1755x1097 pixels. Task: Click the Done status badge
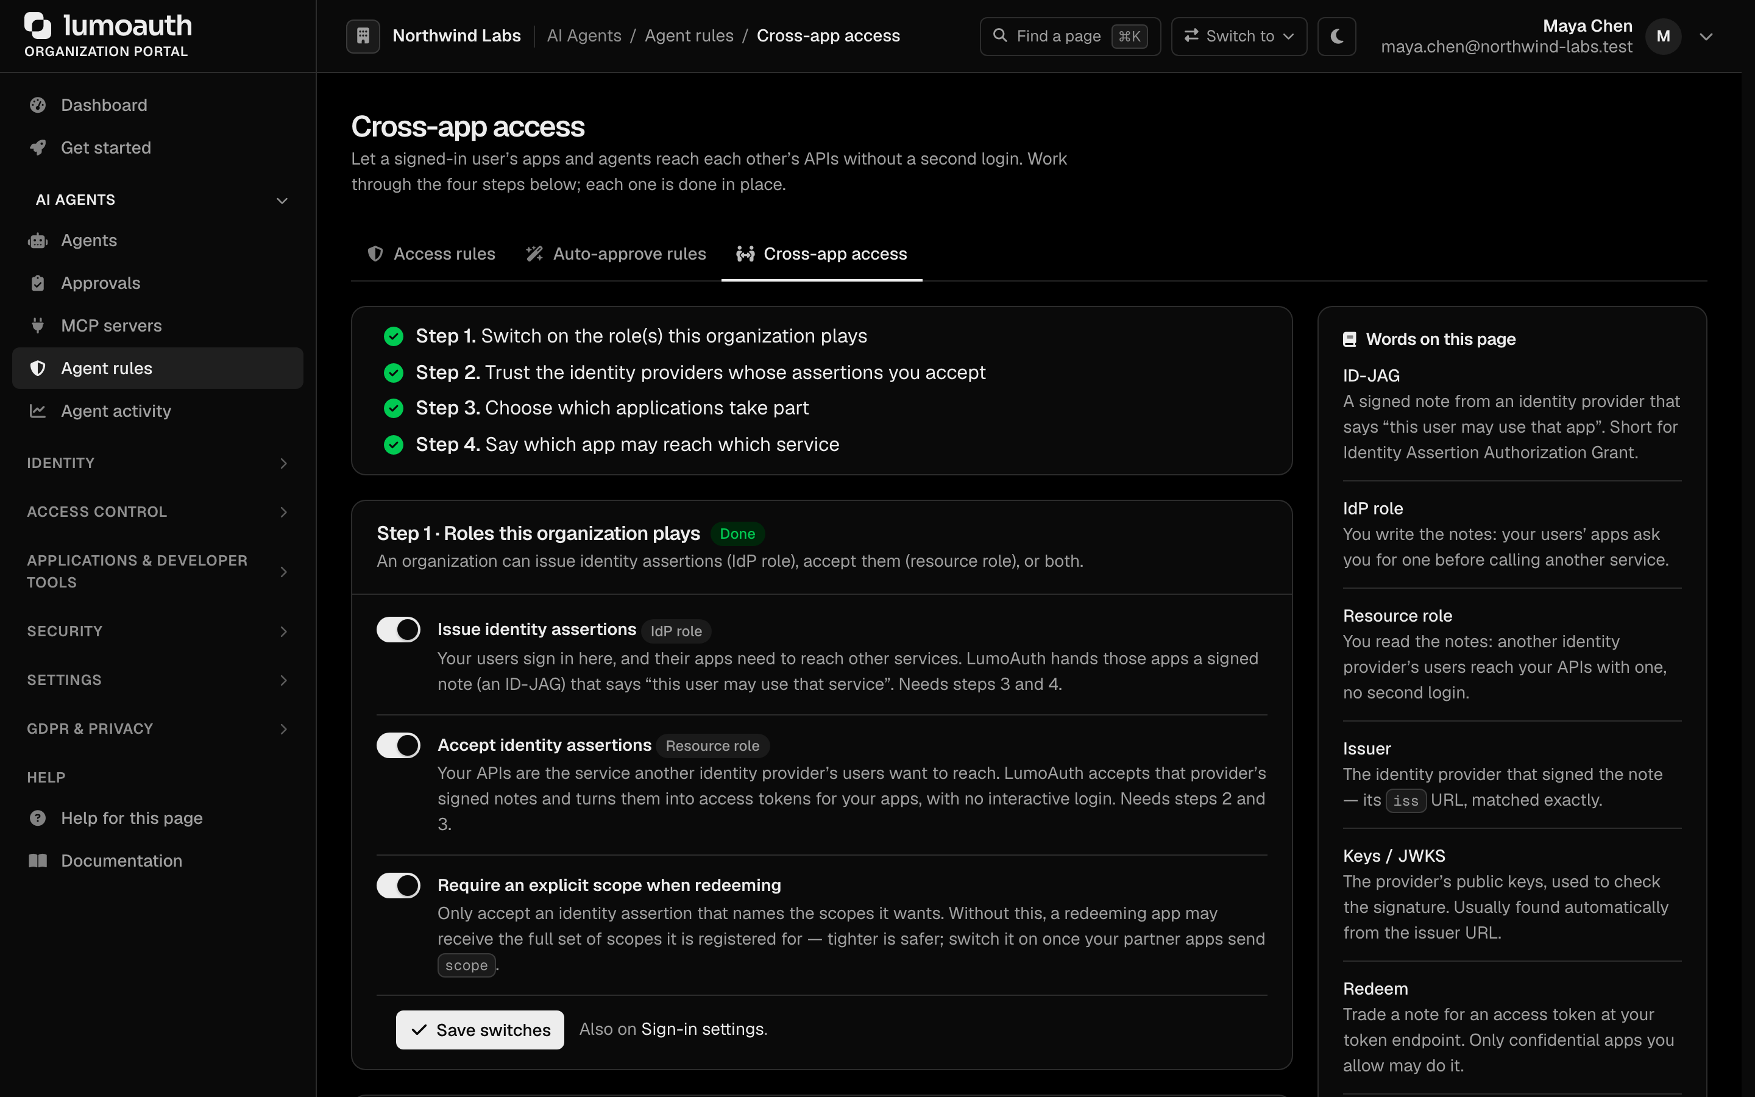click(737, 534)
